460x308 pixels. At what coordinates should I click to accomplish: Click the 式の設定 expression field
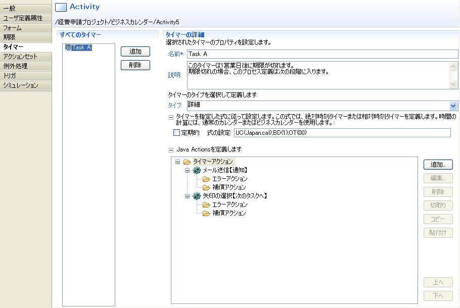pos(342,133)
